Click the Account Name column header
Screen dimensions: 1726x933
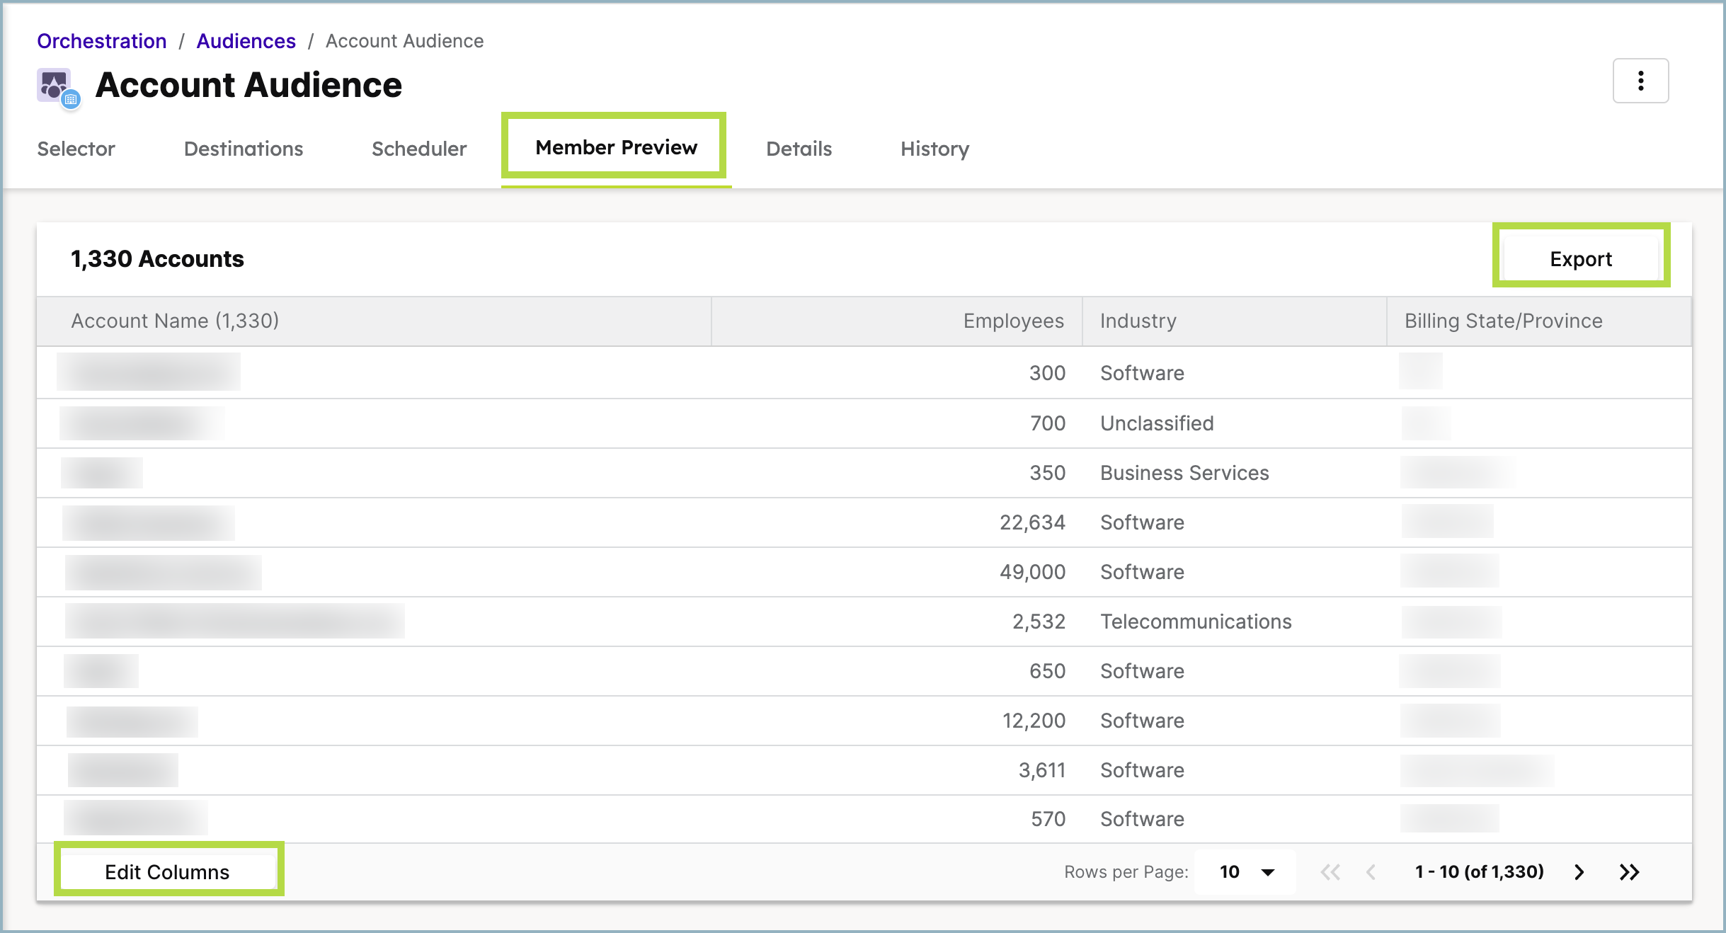point(374,321)
